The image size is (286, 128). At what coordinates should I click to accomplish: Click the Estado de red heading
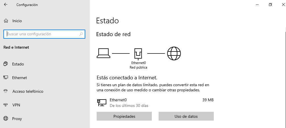(113, 34)
